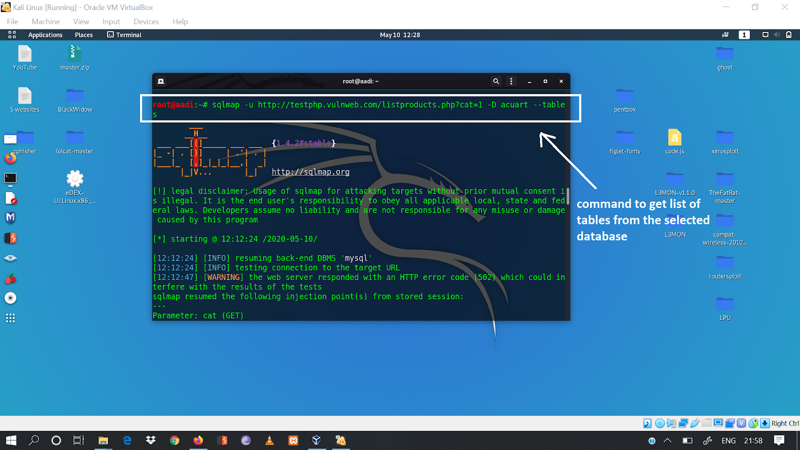Launch the terminal emulator in the Kali dock

coord(10,178)
